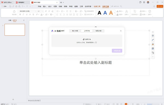Select the Input Content tab in AI dialog
This screenshot has height=105, width=164.
point(75,31)
